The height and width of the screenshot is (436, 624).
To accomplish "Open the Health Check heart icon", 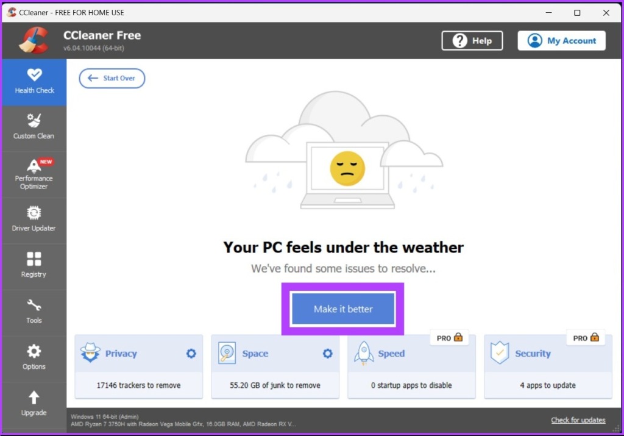I will click(x=34, y=74).
